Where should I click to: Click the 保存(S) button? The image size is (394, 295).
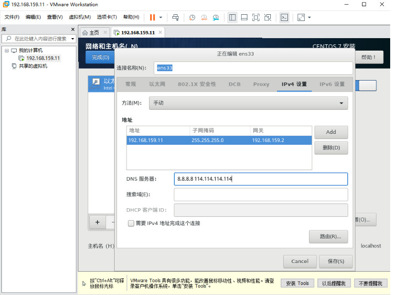(x=336, y=261)
